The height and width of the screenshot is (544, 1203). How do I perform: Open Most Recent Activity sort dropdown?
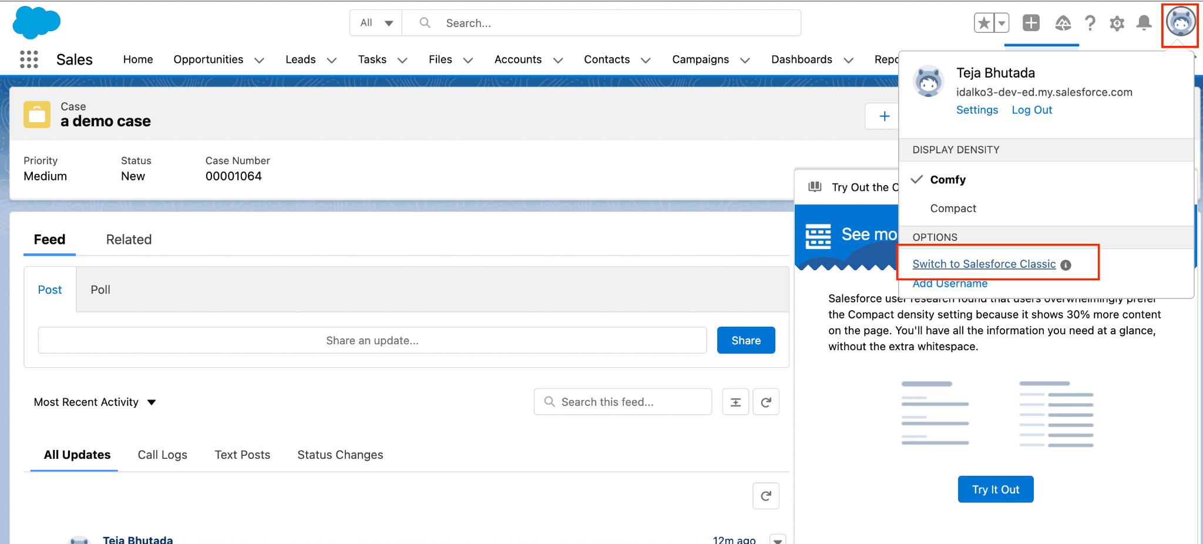pyautogui.click(x=95, y=402)
